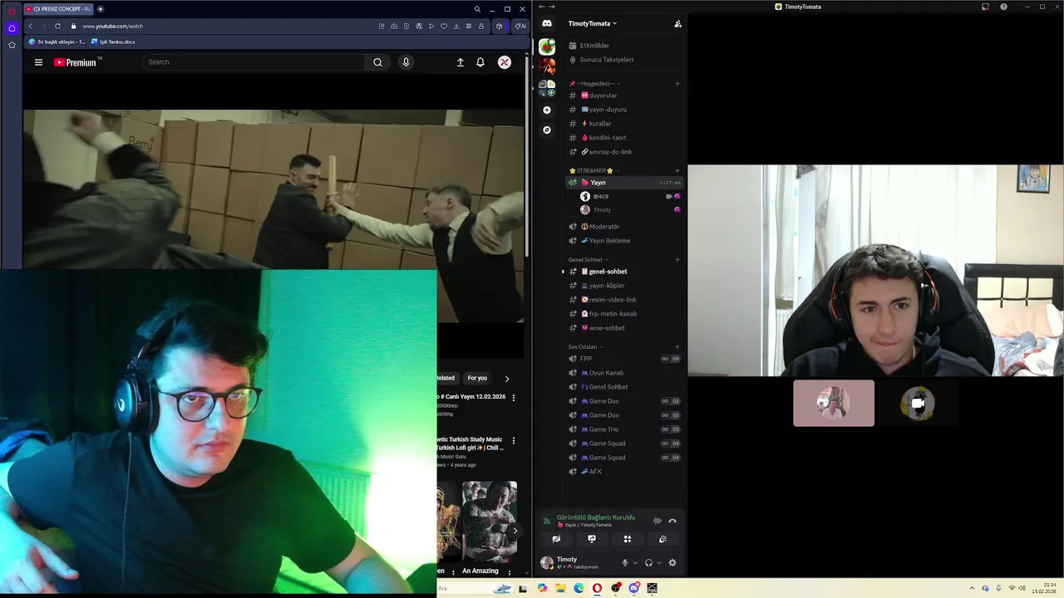Select the For you filter chip
The height and width of the screenshot is (598, 1064).
pyautogui.click(x=477, y=378)
